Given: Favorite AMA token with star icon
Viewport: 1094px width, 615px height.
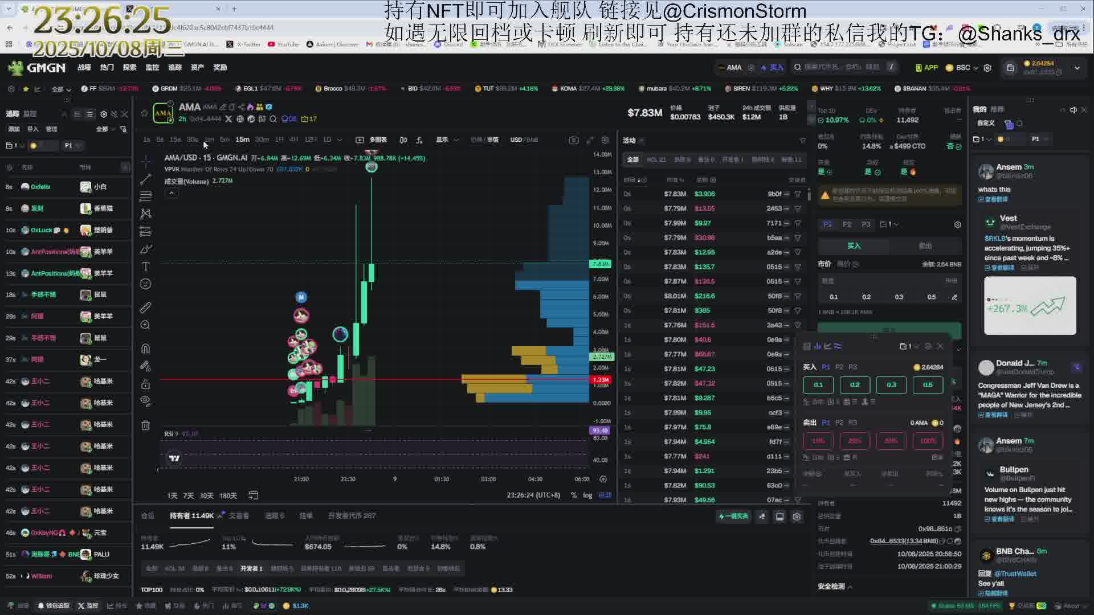Looking at the screenshot, I should [144, 113].
